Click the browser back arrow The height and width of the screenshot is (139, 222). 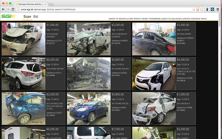pyautogui.click(x=3, y=9)
